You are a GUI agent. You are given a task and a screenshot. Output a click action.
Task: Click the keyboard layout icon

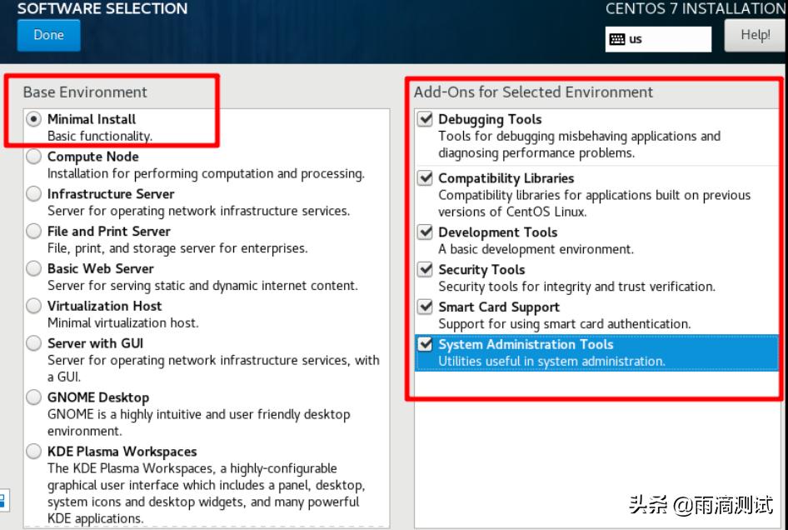click(617, 39)
